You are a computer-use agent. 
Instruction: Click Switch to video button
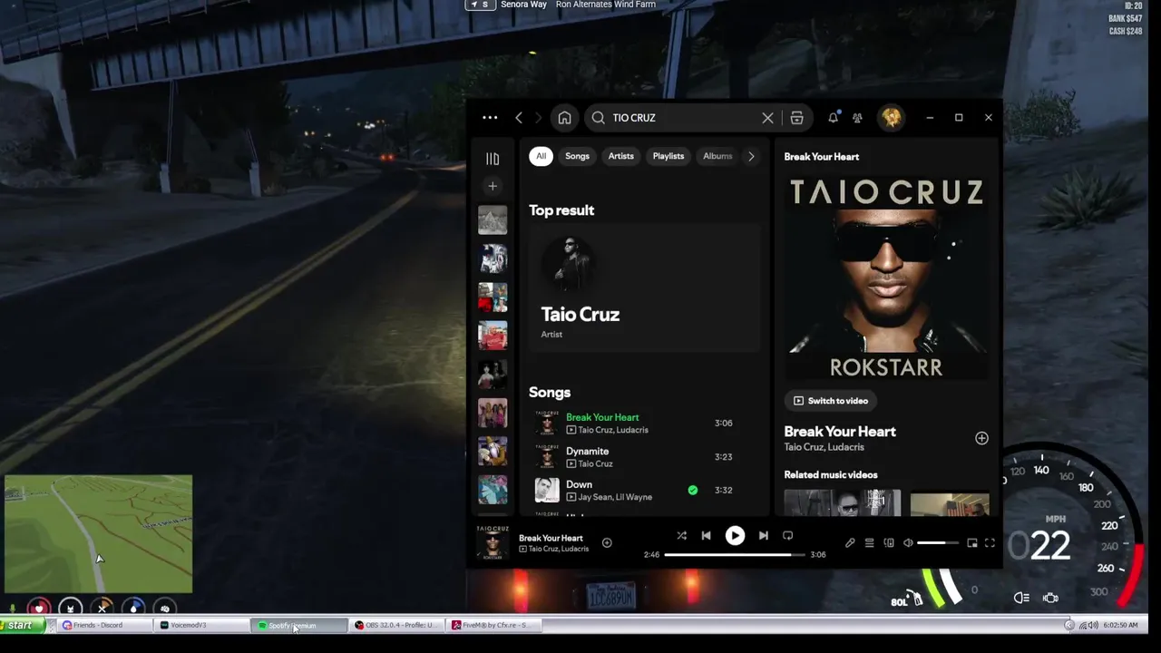(831, 401)
